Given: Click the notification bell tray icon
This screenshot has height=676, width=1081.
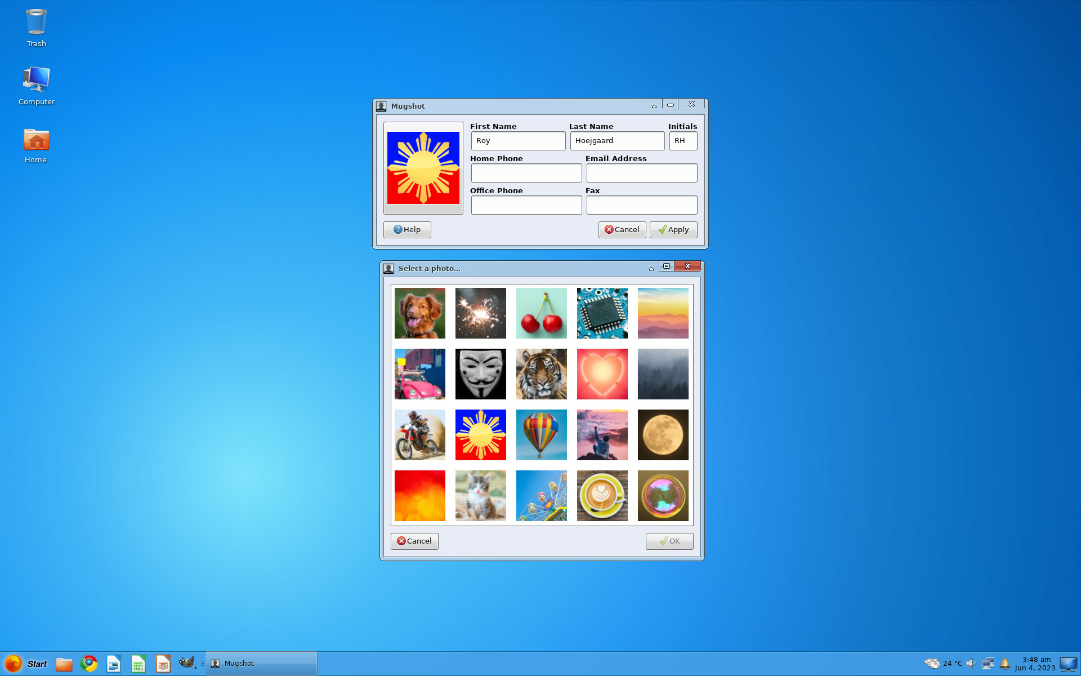Looking at the screenshot, I should [x=1005, y=664].
